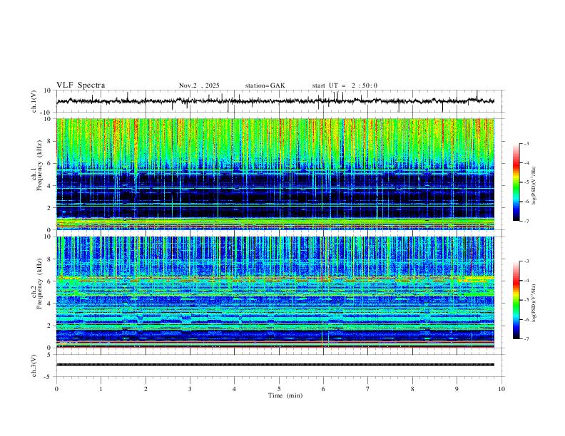Viewport: 565px width, 436px height.
Task: Click the ch.2 spectrogram color scale bar
Action: (516, 300)
